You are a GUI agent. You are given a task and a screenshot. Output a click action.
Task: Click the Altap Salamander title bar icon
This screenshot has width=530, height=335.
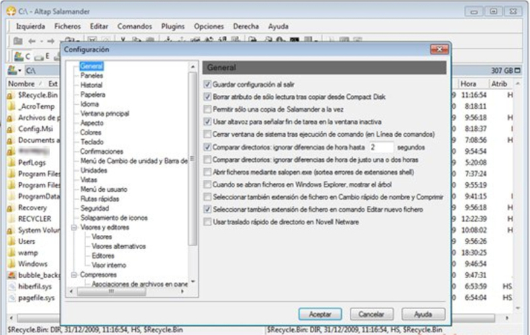(x=11, y=11)
